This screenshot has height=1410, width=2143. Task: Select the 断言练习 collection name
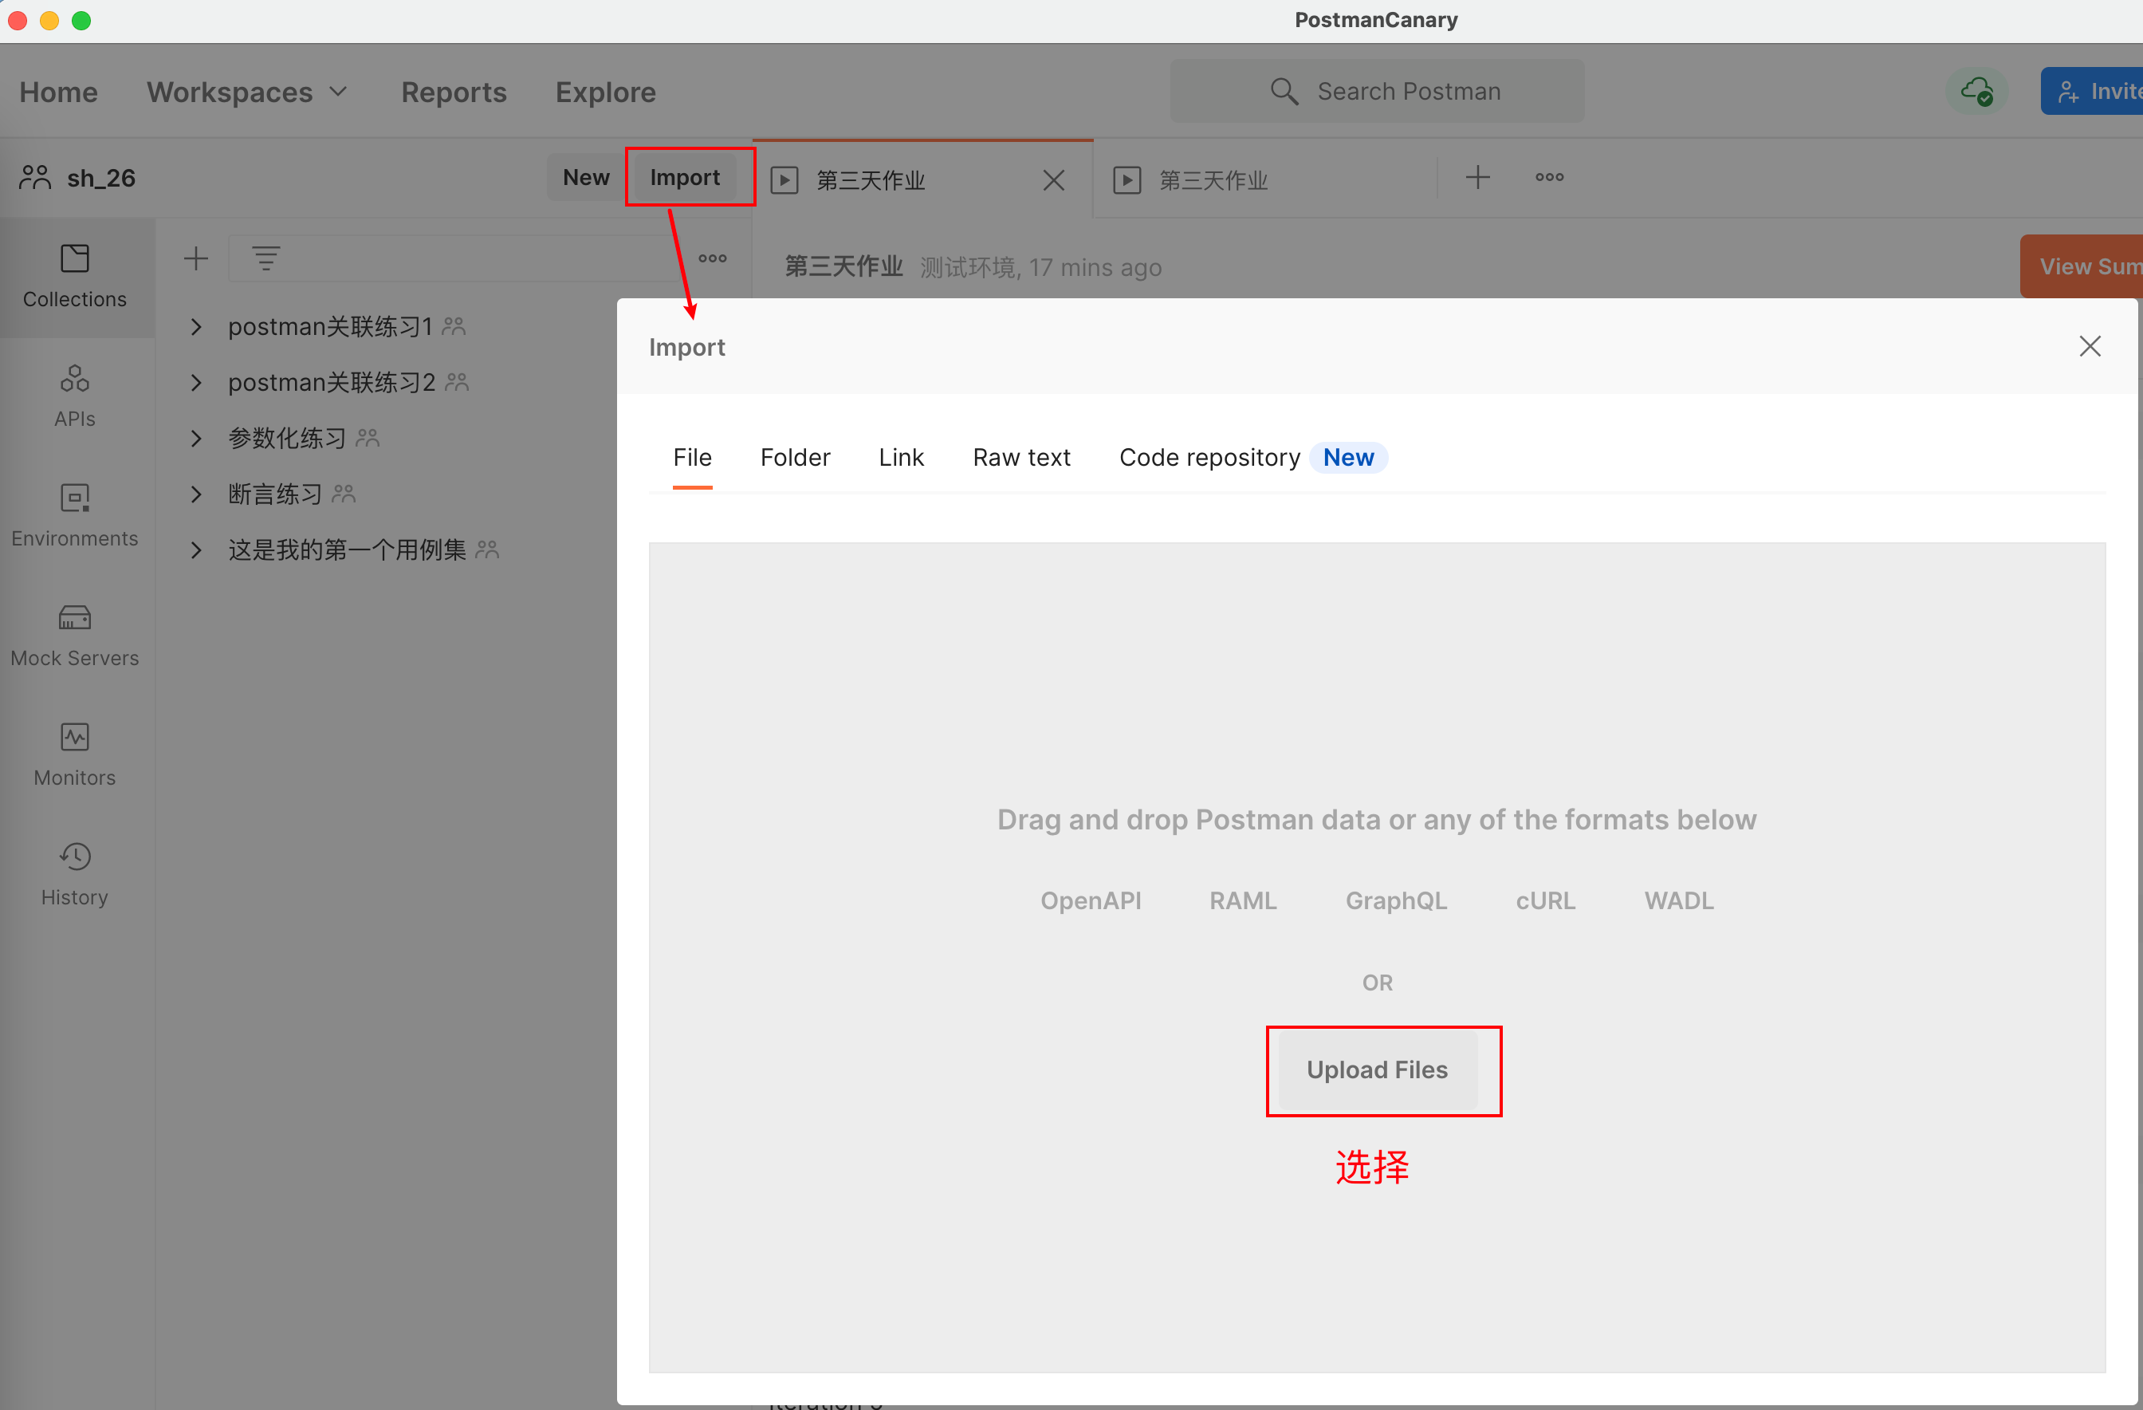(x=274, y=494)
